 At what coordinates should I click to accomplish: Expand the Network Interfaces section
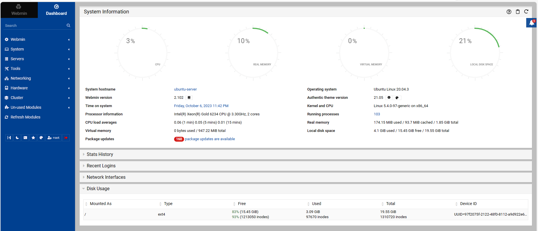[x=106, y=177]
